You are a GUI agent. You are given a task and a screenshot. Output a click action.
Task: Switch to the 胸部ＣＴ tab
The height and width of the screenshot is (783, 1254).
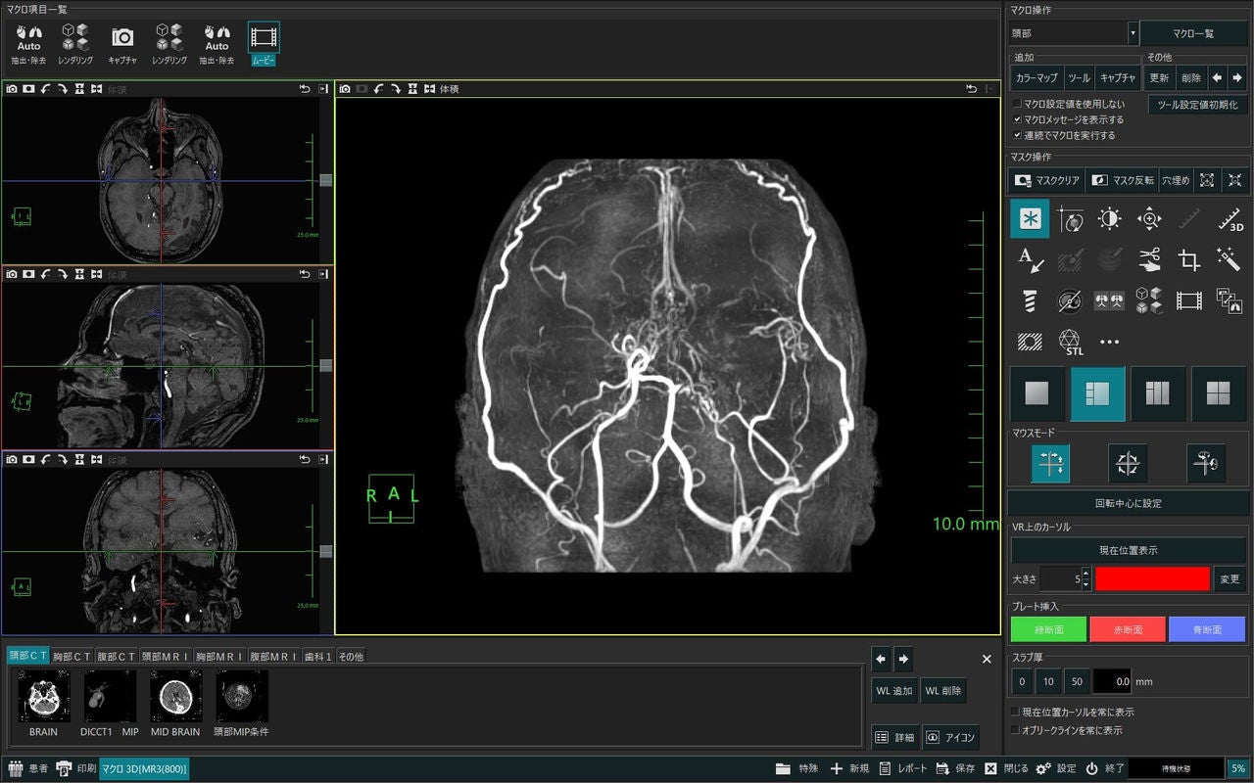click(72, 657)
